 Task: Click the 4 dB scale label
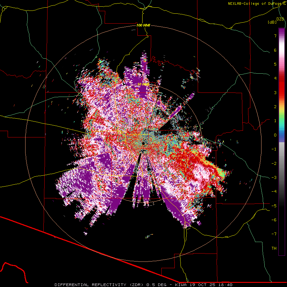point(275,78)
